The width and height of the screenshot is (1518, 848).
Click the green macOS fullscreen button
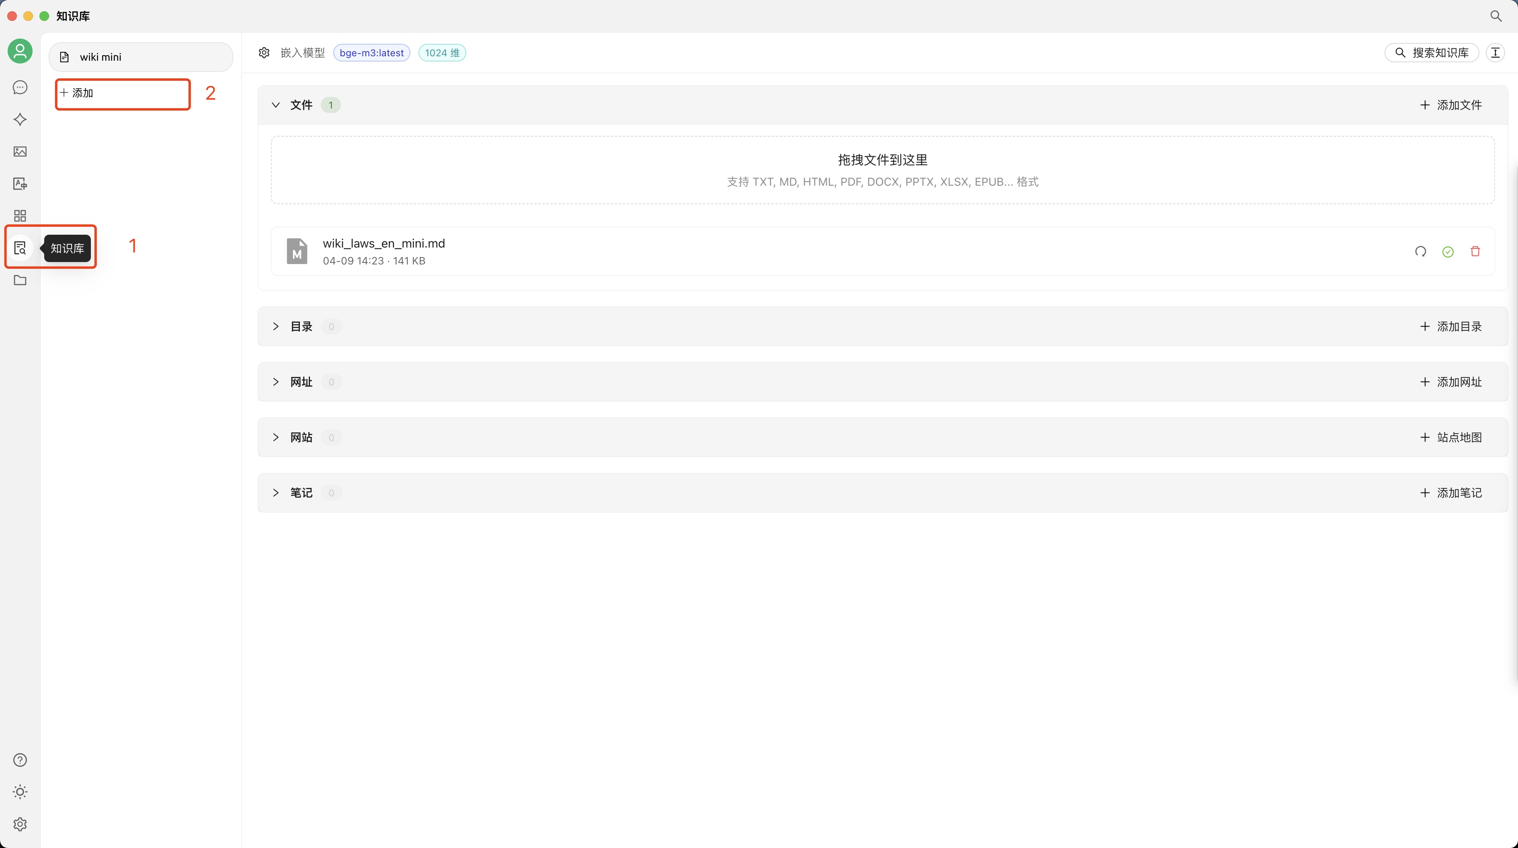tap(44, 16)
